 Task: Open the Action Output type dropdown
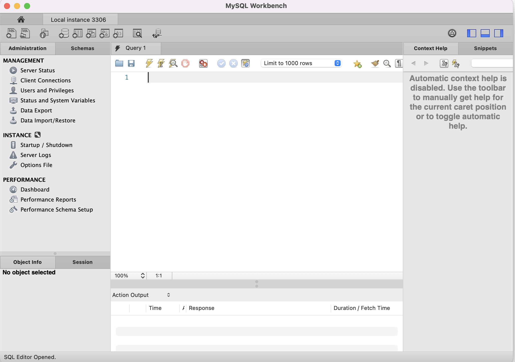click(x=142, y=295)
